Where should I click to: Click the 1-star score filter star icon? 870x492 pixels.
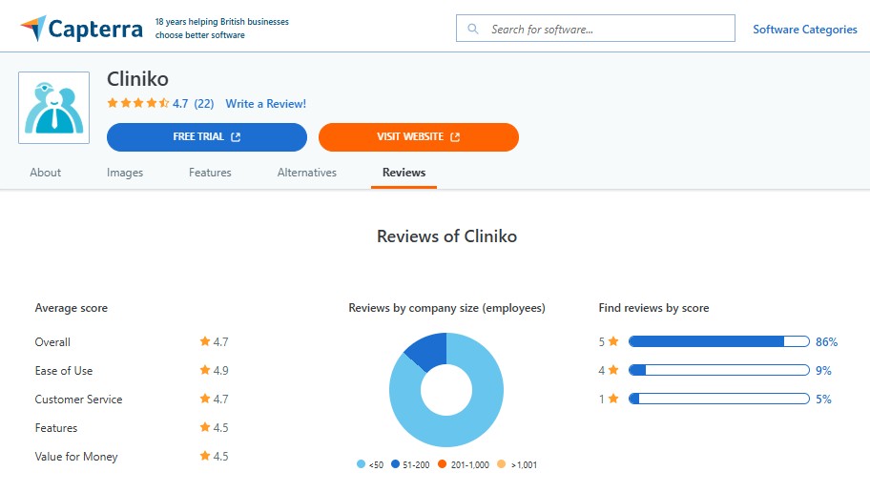(614, 399)
